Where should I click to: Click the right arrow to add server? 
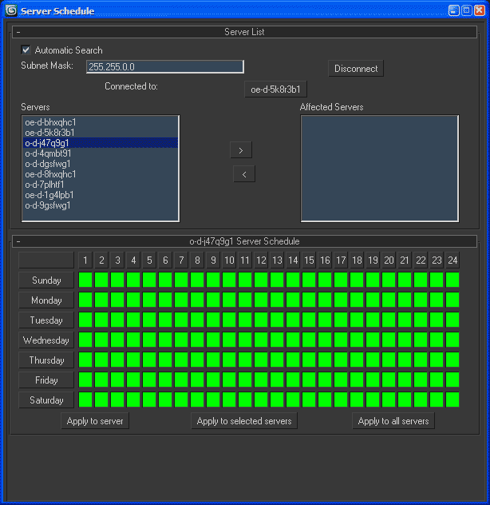tap(241, 149)
